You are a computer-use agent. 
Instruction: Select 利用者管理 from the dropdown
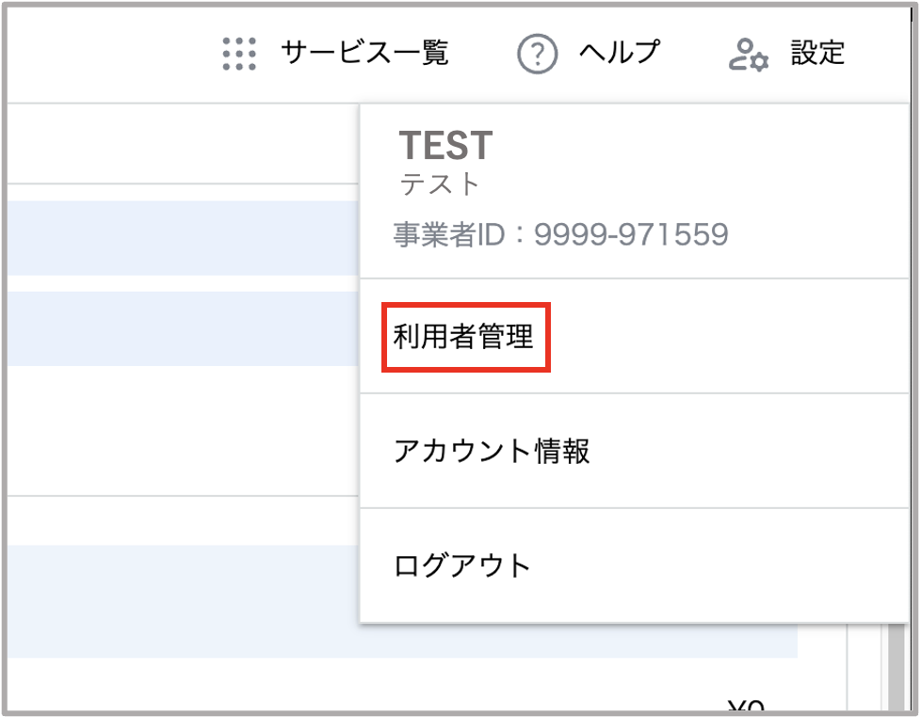click(x=462, y=336)
